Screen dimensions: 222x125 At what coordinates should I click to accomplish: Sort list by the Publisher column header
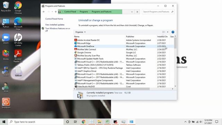click(x=140, y=36)
